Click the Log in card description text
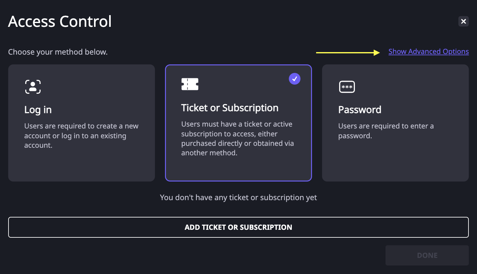 point(81,136)
